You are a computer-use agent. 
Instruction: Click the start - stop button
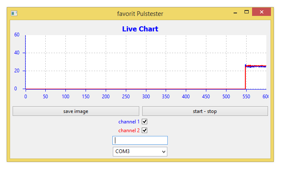click(x=205, y=111)
